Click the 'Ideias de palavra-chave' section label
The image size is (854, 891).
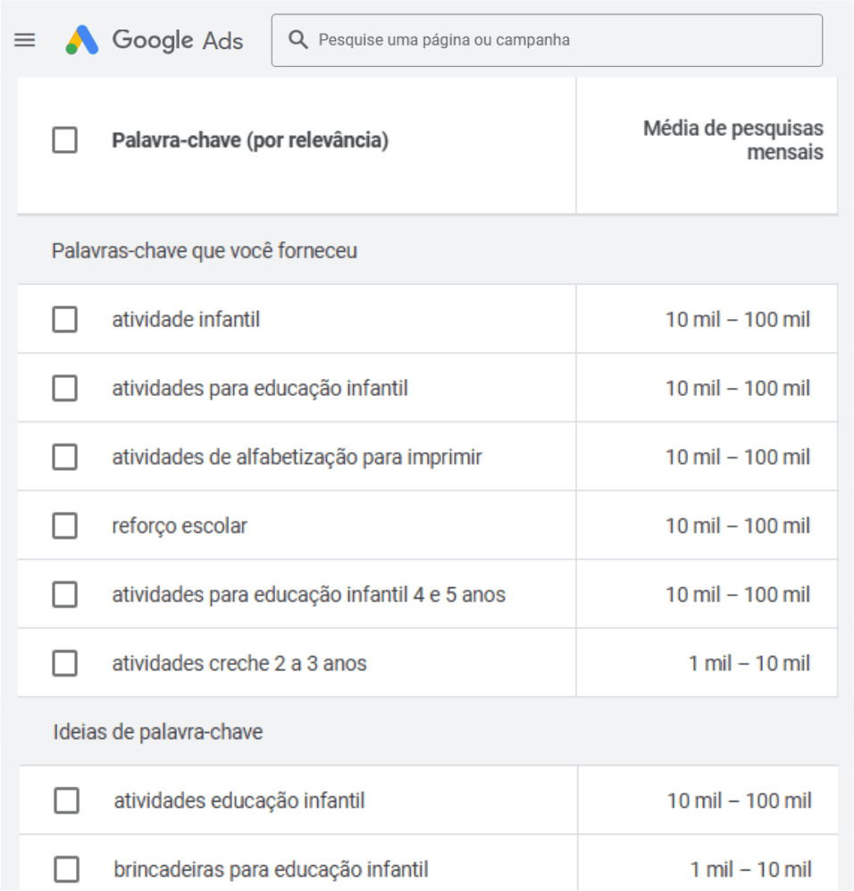[x=157, y=732]
